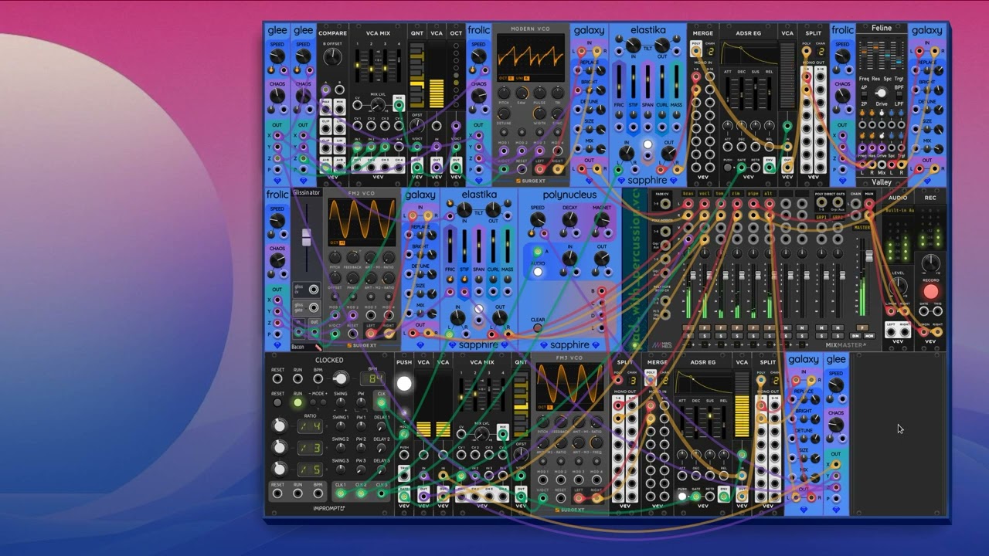Click the MASTER fader on MixMaster
989x556 pixels.
[x=869, y=256]
